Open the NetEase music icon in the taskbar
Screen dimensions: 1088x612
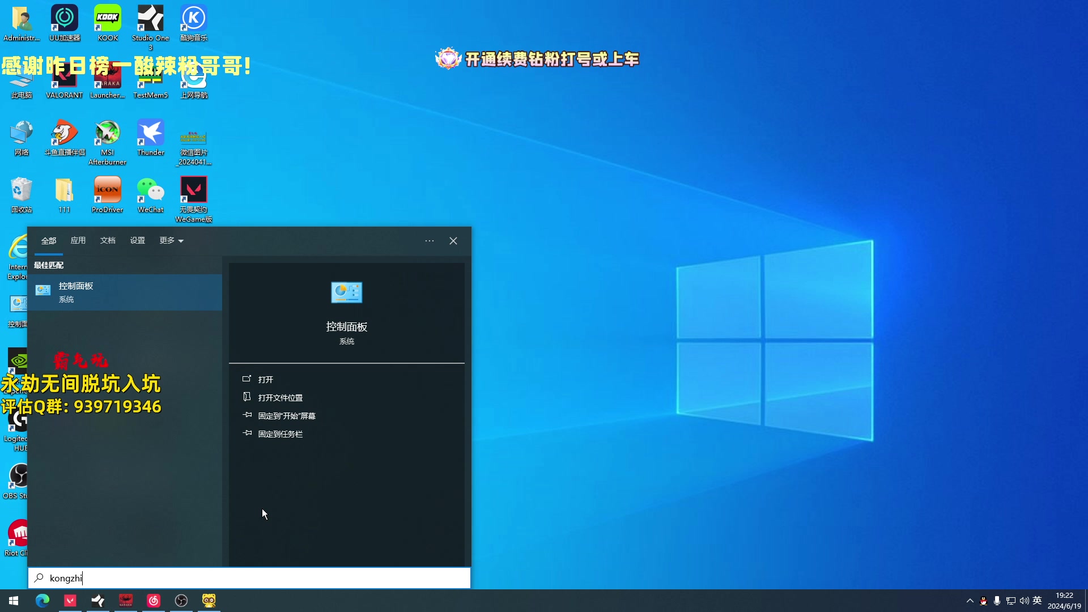154,601
